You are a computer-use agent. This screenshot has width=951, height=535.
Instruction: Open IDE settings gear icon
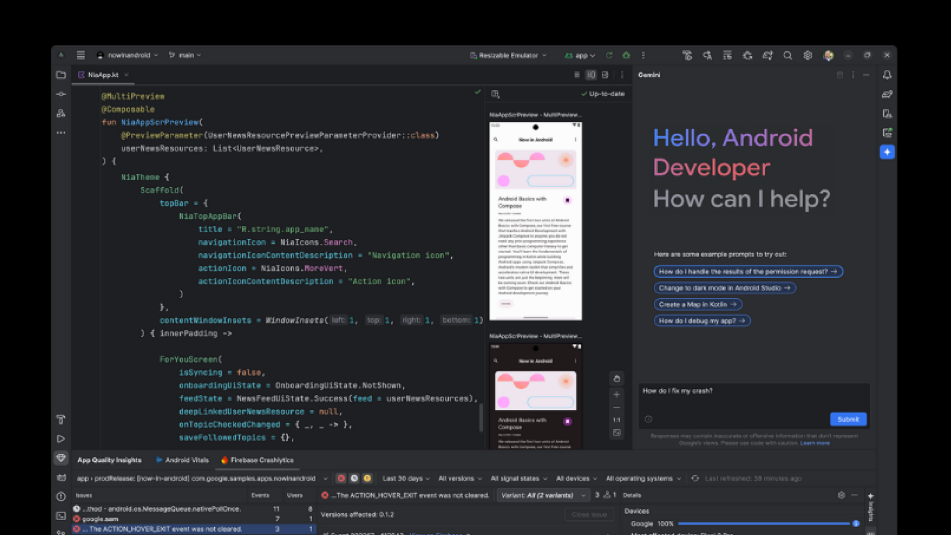pyautogui.click(x=807, y=55)
